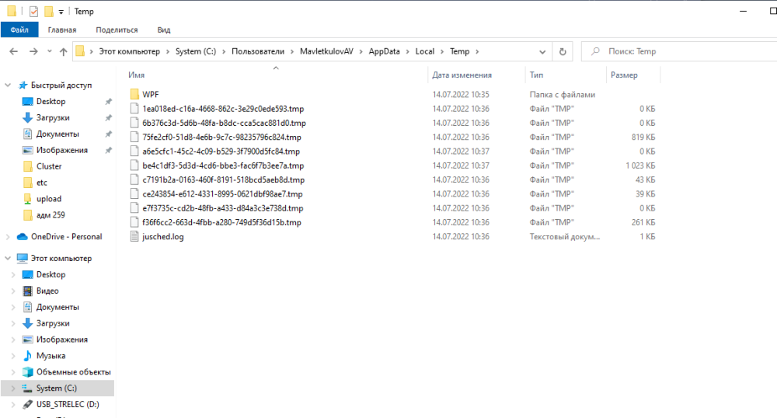Click OneDrive cloud icon
This screenshot has width=777, height=418.
coord(23,237)
